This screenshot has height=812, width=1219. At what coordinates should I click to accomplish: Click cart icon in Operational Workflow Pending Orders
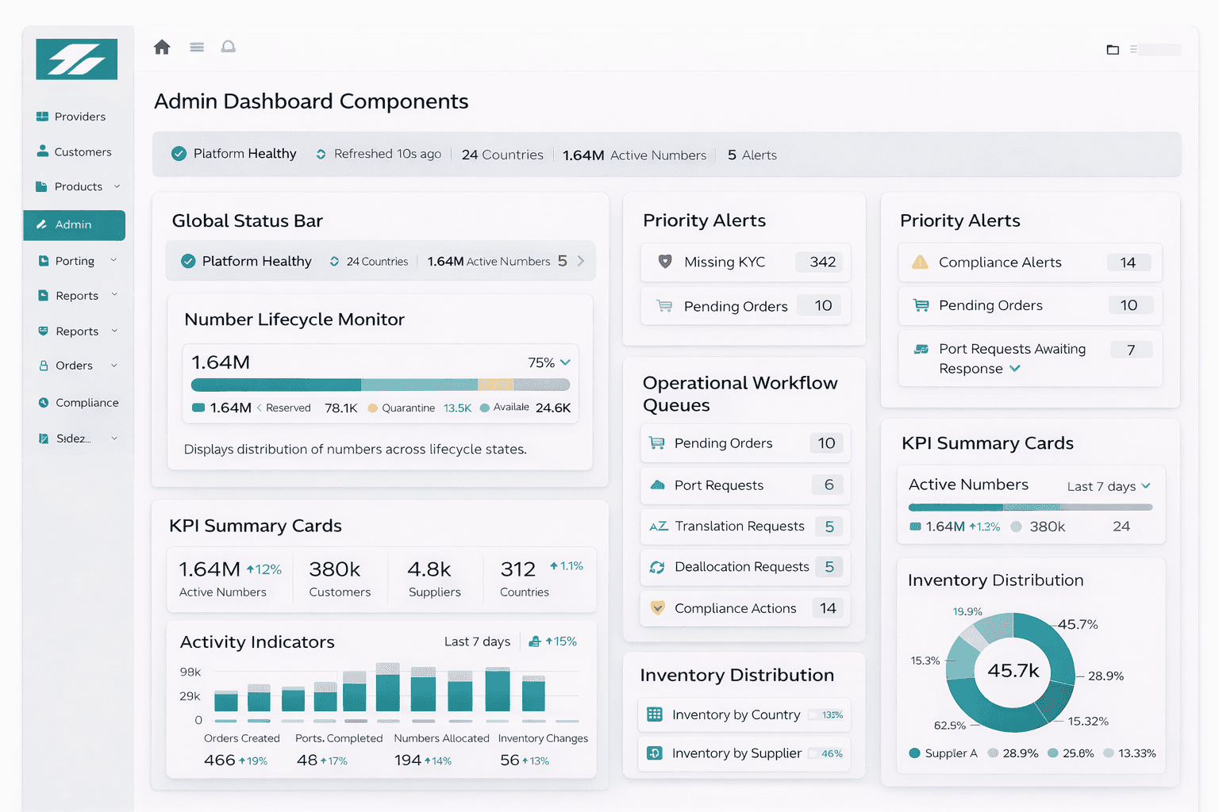coord(657,443)
